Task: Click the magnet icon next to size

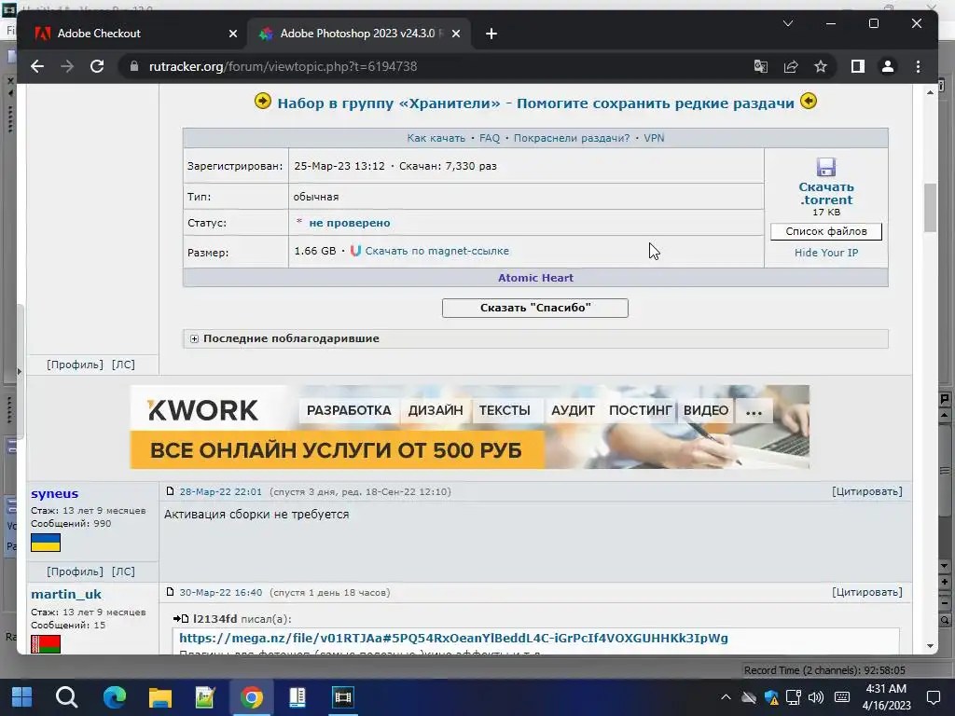Action: pos(355,251)
